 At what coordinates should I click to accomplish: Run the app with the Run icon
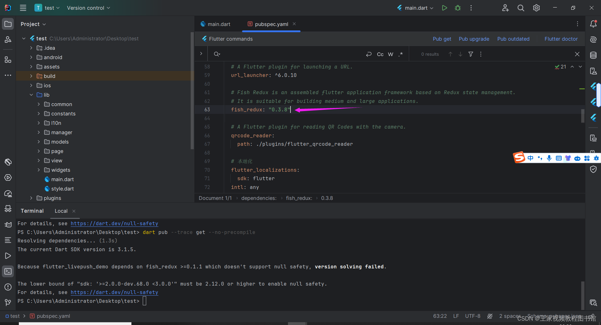click(x=444, y=8)
